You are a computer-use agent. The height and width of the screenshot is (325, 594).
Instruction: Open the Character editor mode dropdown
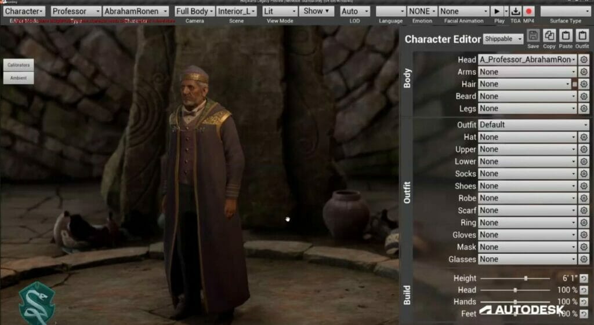[x=24, y=11]
